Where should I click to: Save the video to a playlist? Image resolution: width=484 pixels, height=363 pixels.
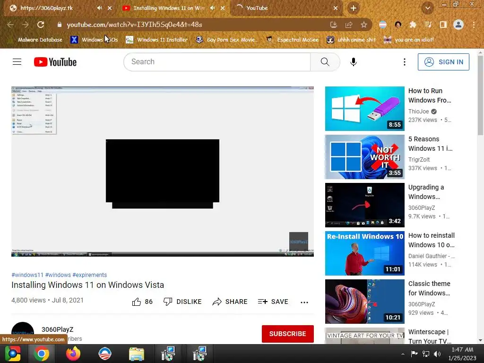pyautogui.click(x=273, y=302)
